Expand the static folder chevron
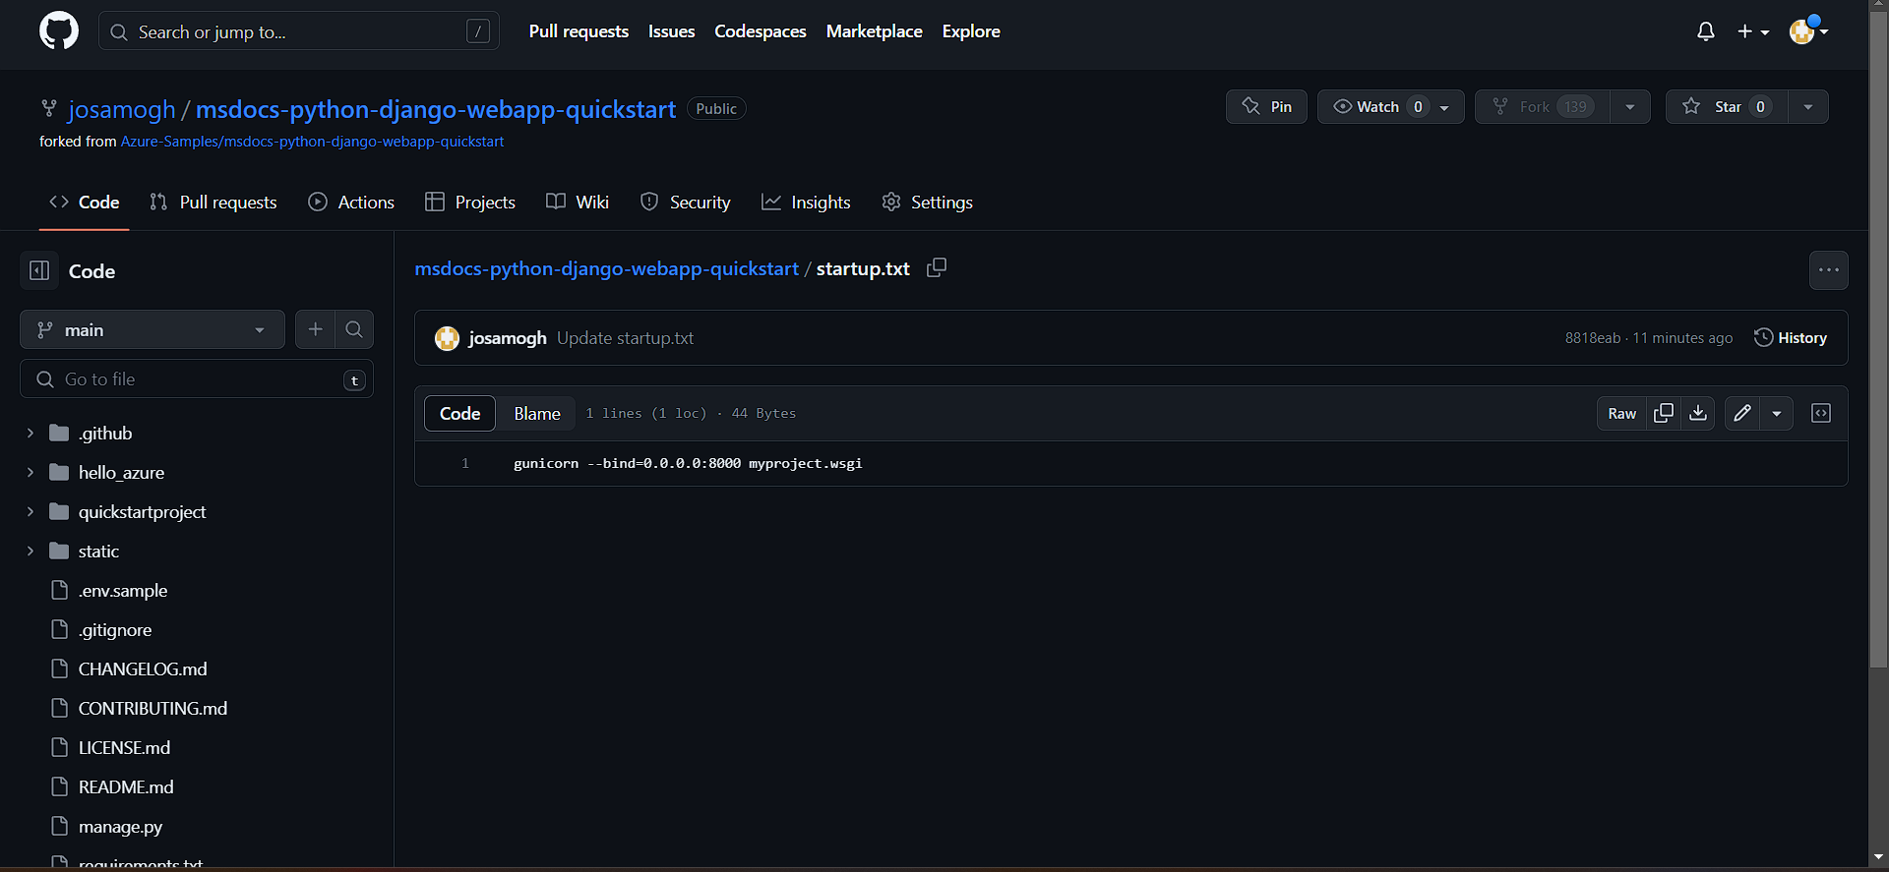The image size is (1889, 872). click(30, 551)
